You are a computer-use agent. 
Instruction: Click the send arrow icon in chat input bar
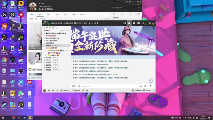(x=141, y=86)
